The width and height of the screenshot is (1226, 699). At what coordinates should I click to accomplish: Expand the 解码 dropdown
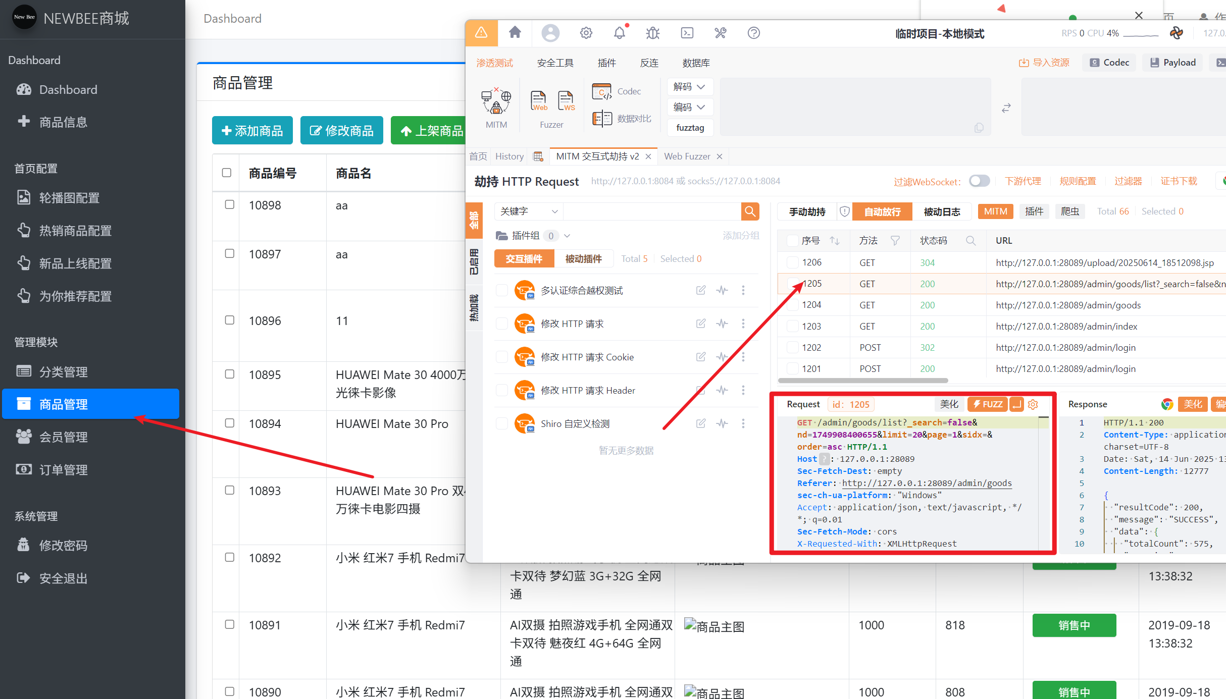(689, 87)
